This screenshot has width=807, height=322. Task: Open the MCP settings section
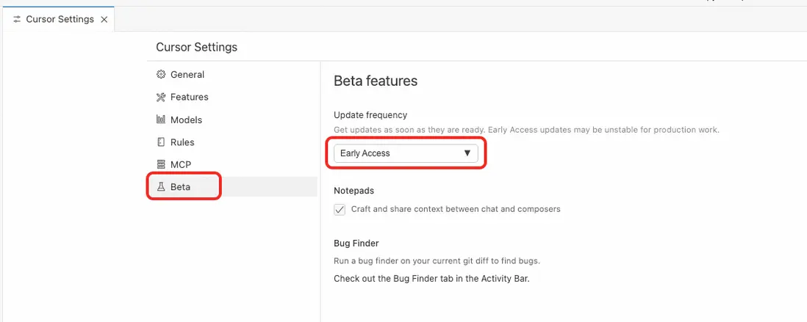coord(181,165)
